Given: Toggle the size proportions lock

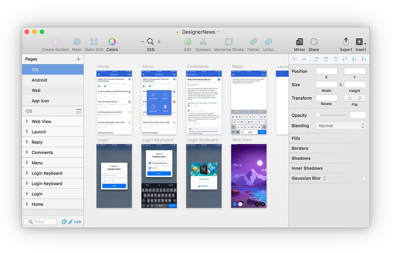Looking at the screenshot, I should (x=341, y=85).
